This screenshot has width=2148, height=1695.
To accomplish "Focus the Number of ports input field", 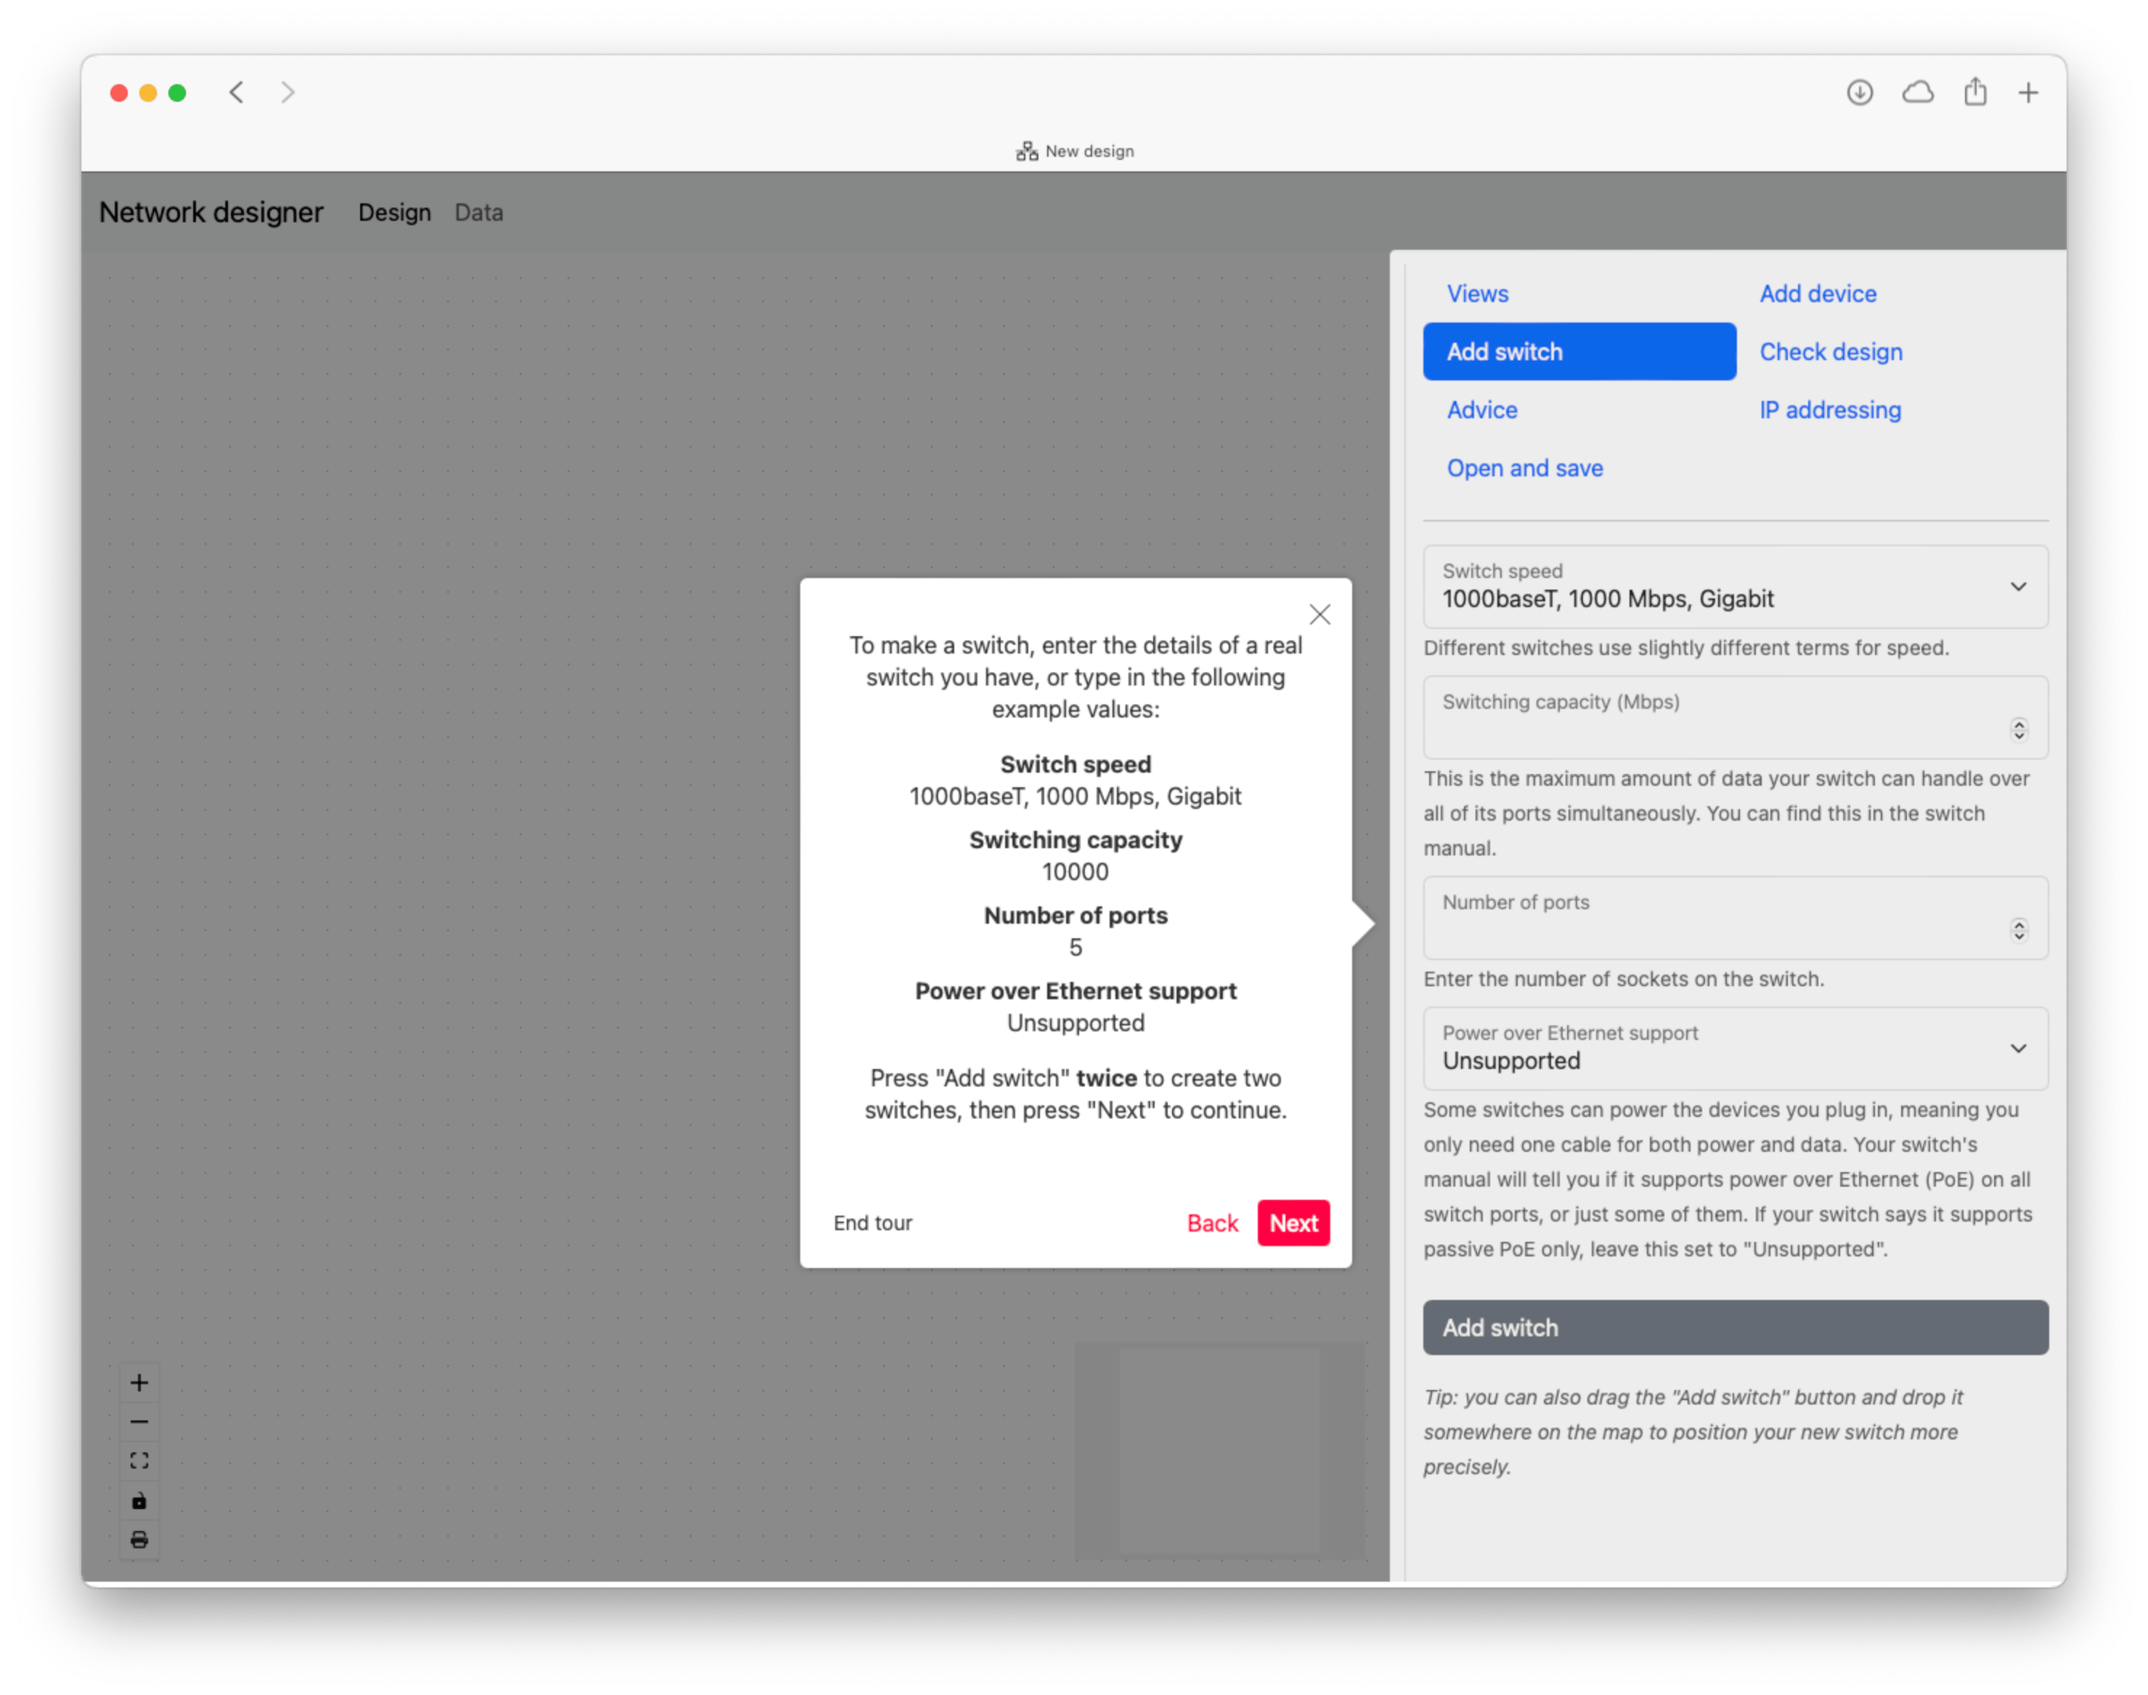I will (x=1736, y=918).
